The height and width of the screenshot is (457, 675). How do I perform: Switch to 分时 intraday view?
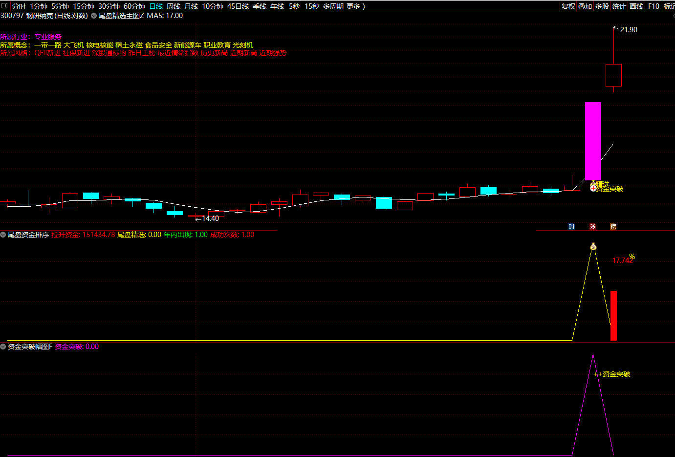pyautogui.click(x=19, y=6)
